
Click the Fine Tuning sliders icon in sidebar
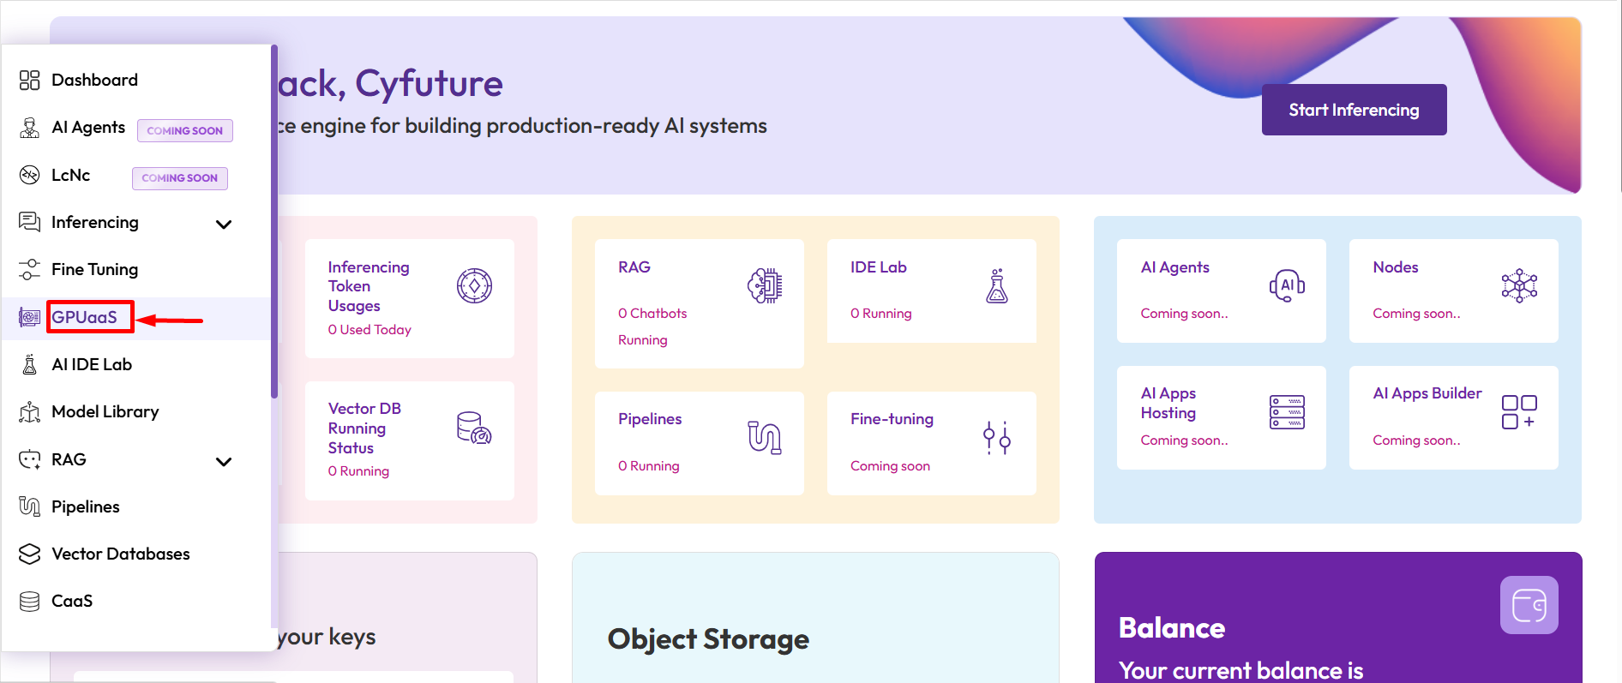point(29,269)
